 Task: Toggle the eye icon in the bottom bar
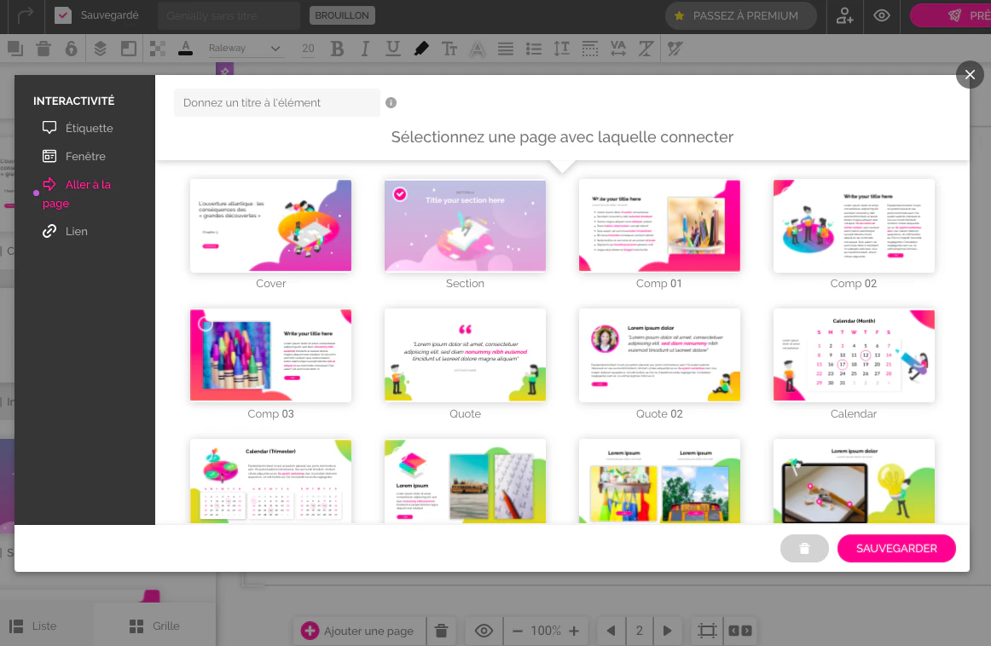click(x=484, y=630)
